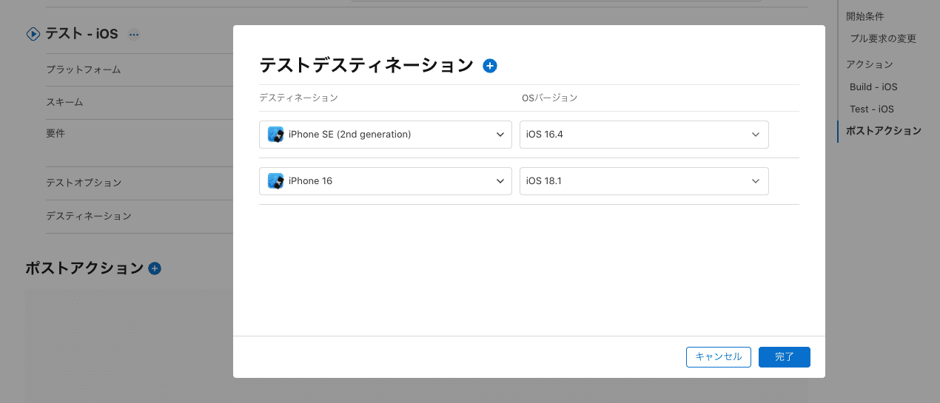Go to Test - iOS in sidebar
The image size is (940, 403).
(x=872, y=109)
